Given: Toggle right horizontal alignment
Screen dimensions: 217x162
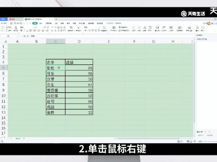Looking at the screenshot, I should (58, 31).
